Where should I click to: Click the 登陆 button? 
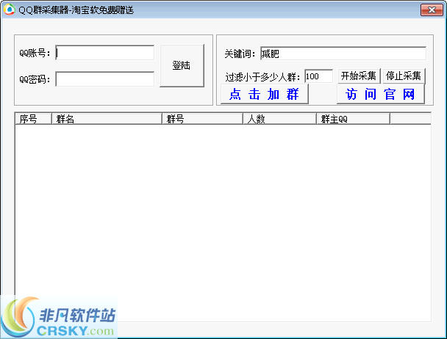point(182,65)
